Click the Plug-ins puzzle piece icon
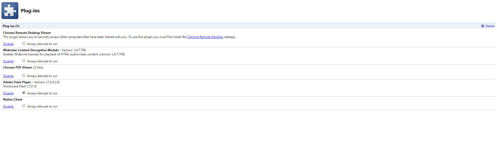This screenshot has width=497, height=145. click(10, 11)
